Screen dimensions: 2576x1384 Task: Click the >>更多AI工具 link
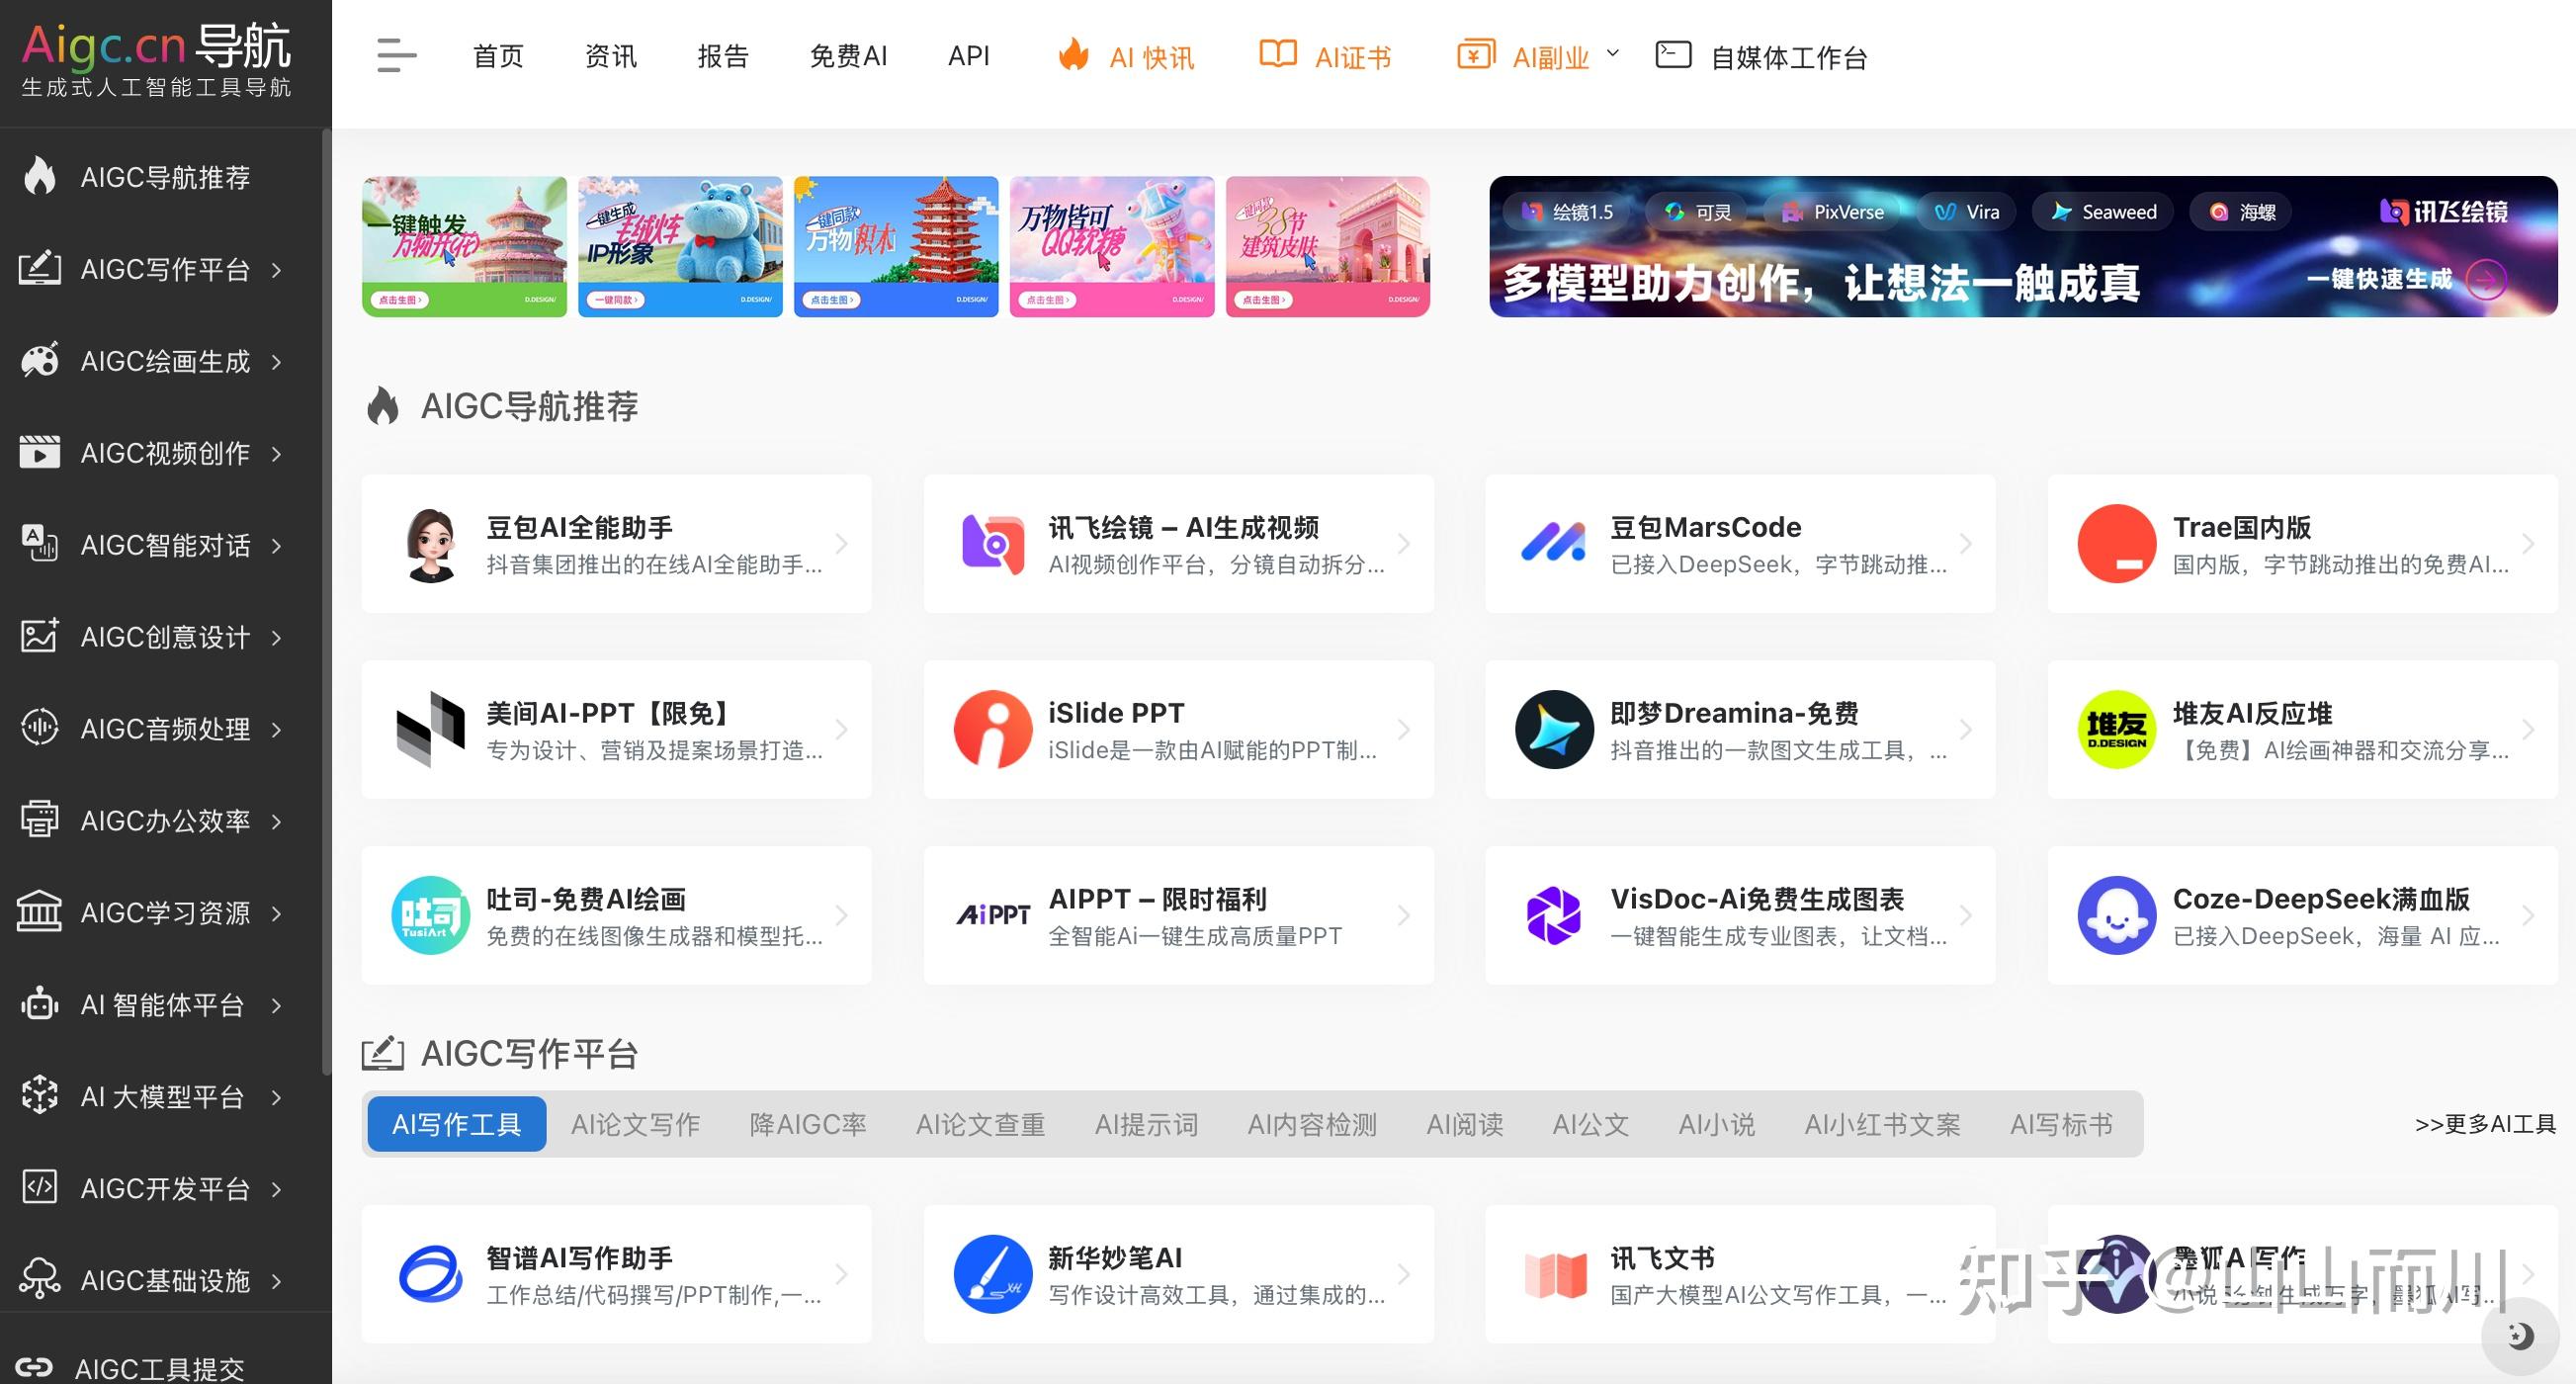2485,1124
